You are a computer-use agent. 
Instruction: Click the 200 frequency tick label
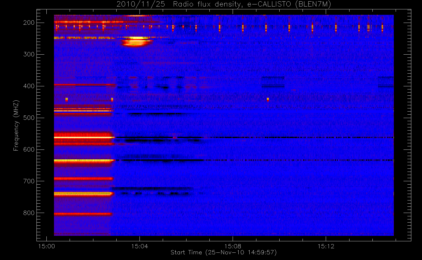[x=29, y=23]
